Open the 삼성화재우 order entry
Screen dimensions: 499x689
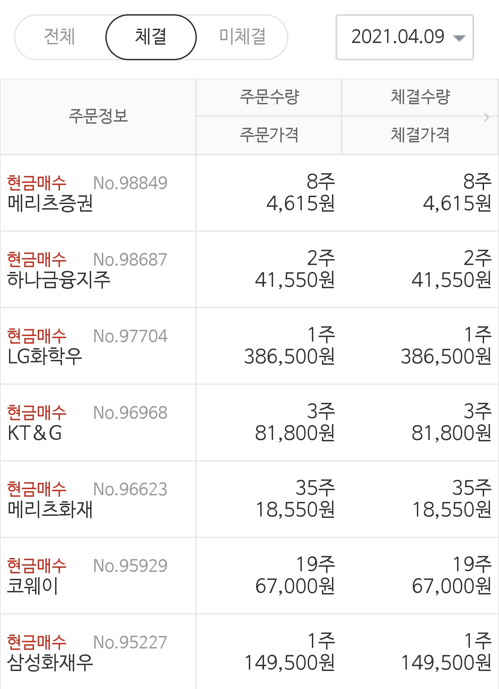click(x=249, y=652)
